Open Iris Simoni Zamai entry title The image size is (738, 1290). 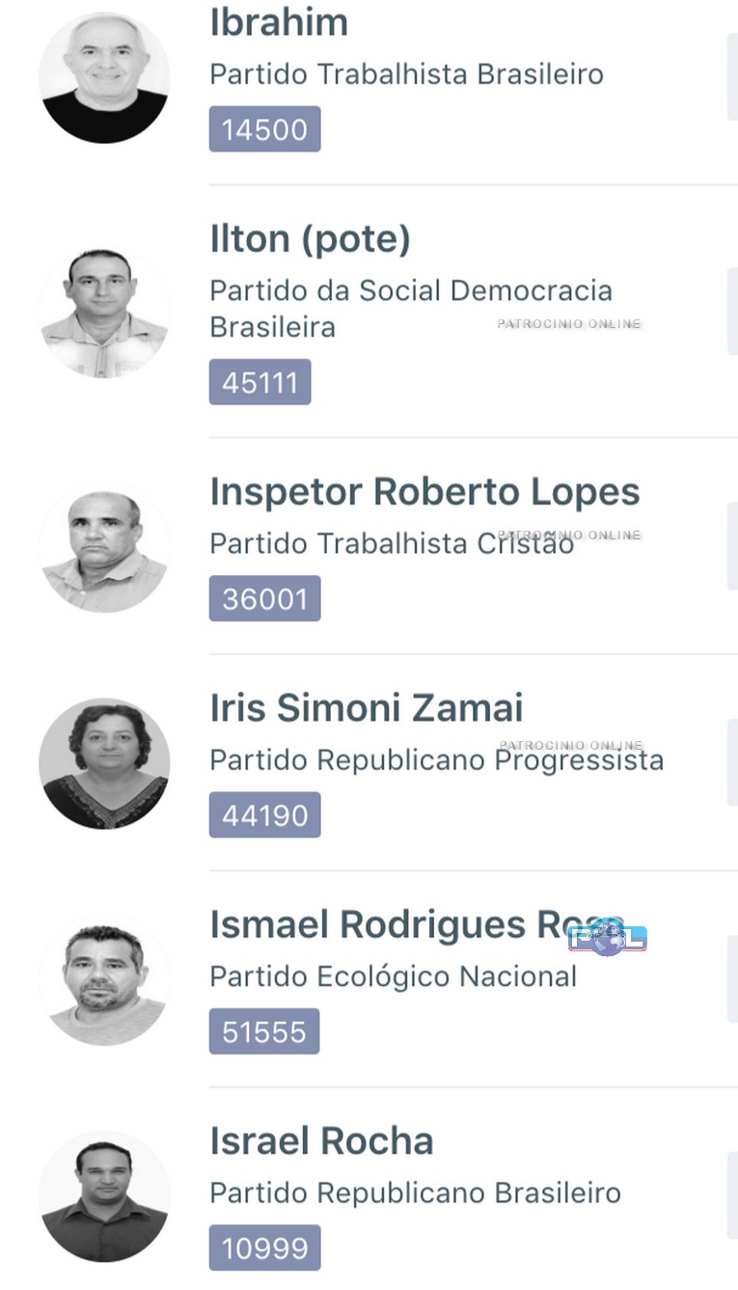click(x=367, y=708)
